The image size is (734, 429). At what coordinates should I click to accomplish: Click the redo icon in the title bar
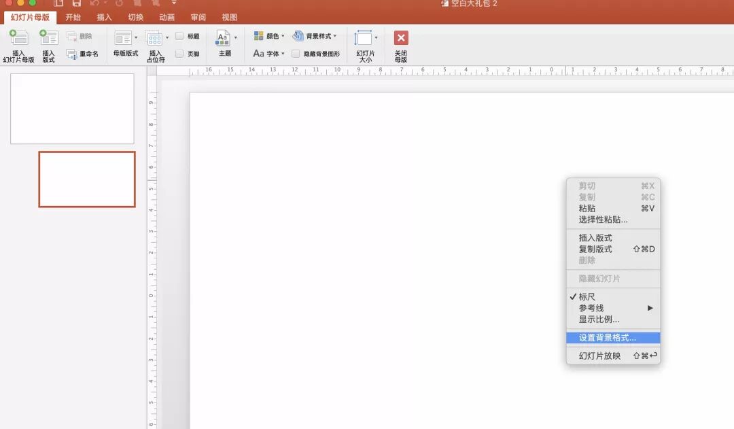(119, 3)
